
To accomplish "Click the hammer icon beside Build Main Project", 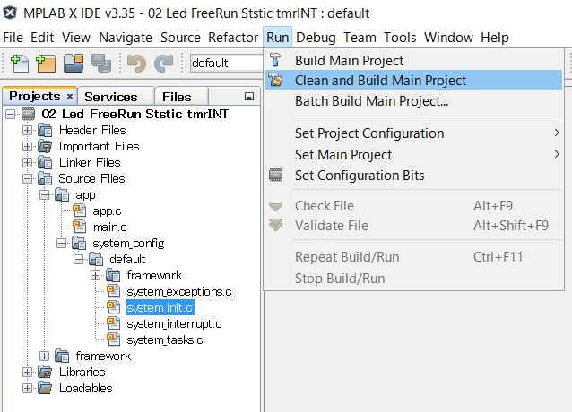I will click(275, 60).
